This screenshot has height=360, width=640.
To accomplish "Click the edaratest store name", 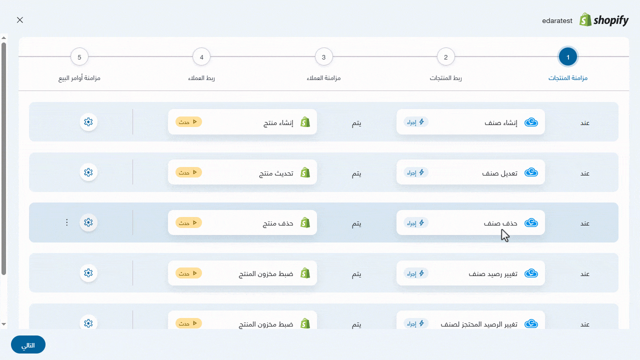I will [558, 21].
